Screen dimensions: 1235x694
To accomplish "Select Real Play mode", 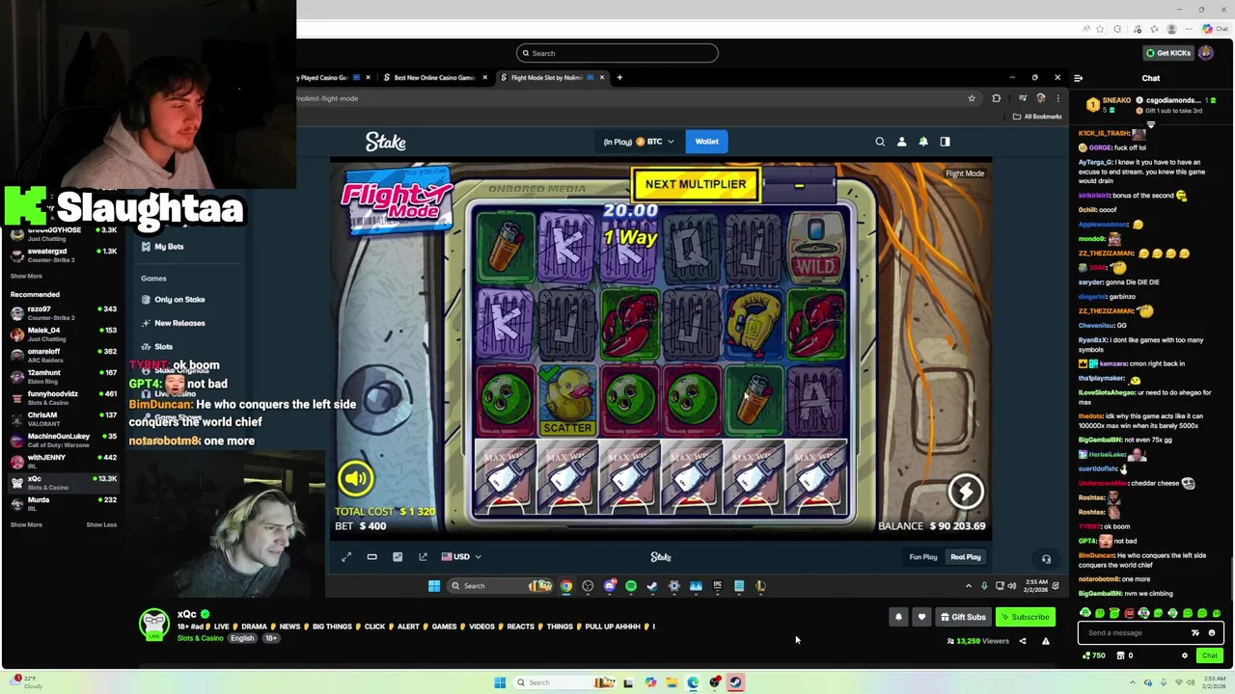I will click(x=966, y=556).
